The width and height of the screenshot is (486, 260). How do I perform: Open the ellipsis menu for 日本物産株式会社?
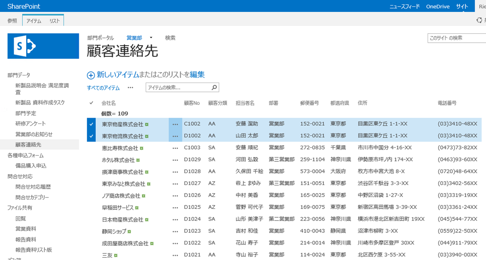click(175, 219)
